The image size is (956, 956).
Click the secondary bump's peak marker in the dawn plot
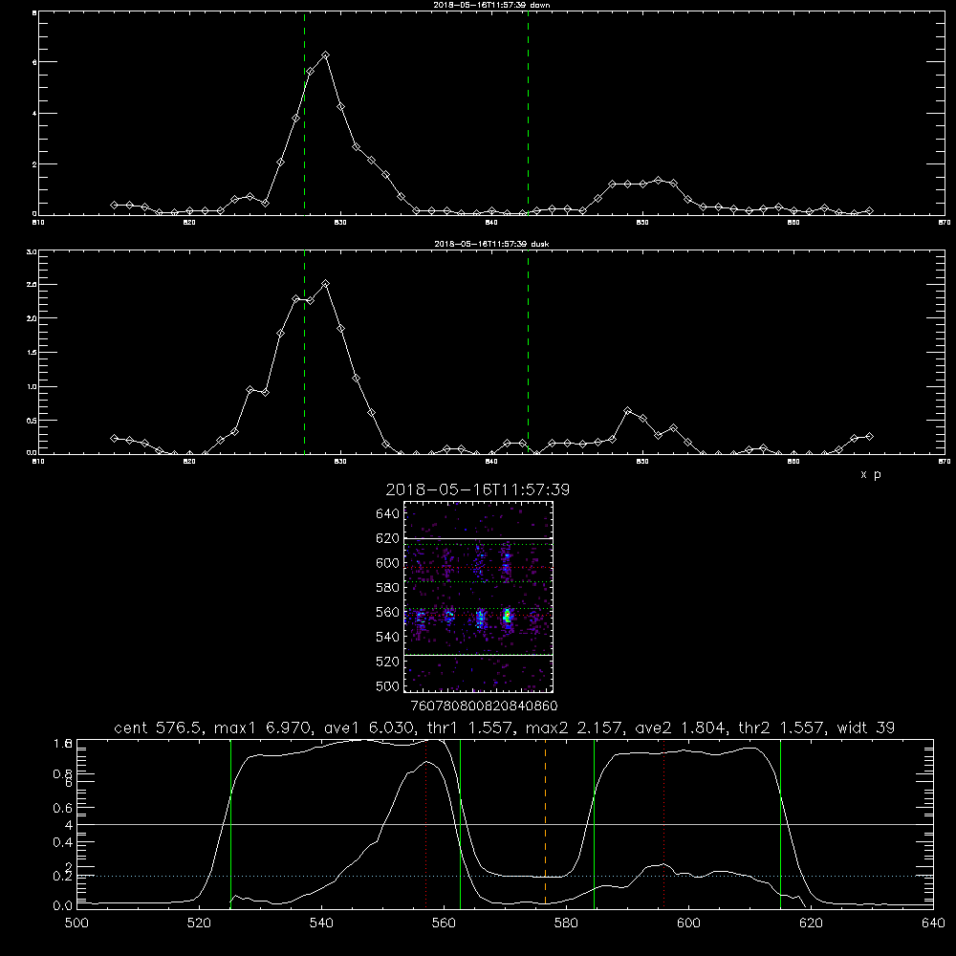[658, 180]
